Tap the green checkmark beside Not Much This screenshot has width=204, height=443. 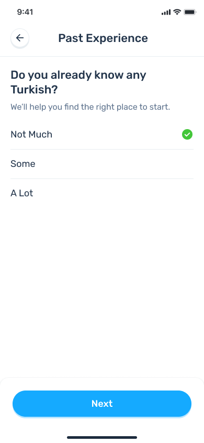(187, 134)
